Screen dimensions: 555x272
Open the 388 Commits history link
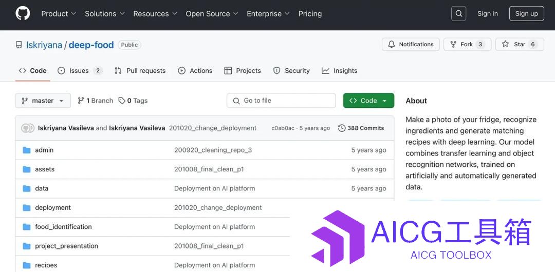[x=361, y=128]
